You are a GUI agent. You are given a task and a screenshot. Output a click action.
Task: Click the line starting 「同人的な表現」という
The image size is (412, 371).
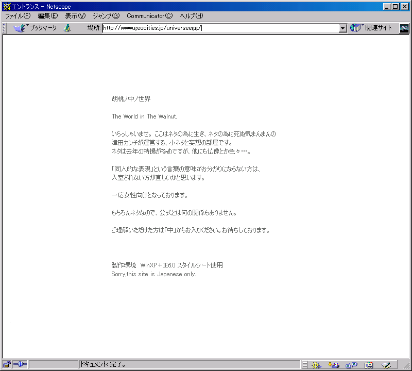pyautogui.click(x=186, y=169)
